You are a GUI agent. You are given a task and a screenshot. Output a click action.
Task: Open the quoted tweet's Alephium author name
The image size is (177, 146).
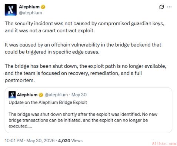[x=27, y=95]
